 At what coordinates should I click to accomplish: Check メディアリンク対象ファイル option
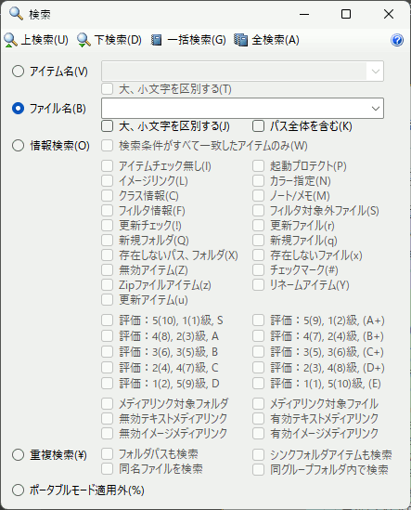tap(258, 404)
